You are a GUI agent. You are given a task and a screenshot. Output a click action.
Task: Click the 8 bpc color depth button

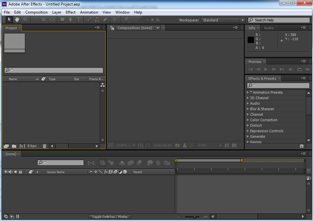coord(32,146)
